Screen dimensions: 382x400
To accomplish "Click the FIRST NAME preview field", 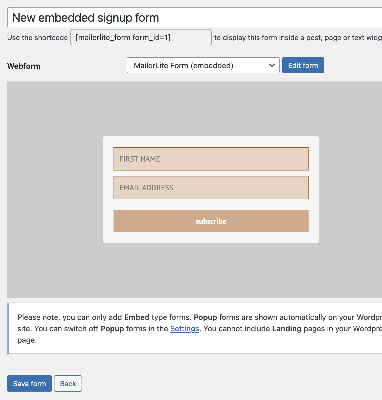I will (211, 159).
